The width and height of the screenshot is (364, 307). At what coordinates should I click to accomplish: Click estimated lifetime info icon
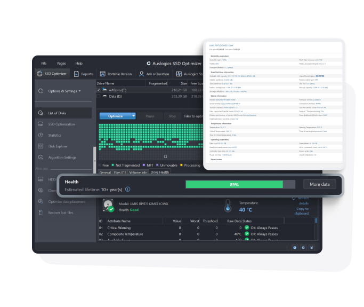(x=128, y=190)
